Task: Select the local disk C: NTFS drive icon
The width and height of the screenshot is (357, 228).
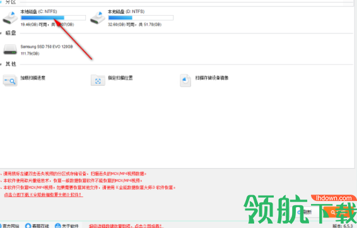Action: click(10, 18)
